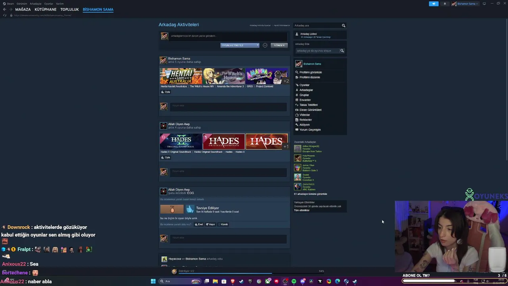
Task: Mark the review unhelpful with Hayır
Action: click(x=210, y=224)
